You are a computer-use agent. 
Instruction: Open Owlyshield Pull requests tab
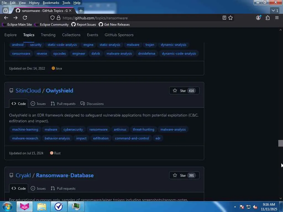point(63,104)
